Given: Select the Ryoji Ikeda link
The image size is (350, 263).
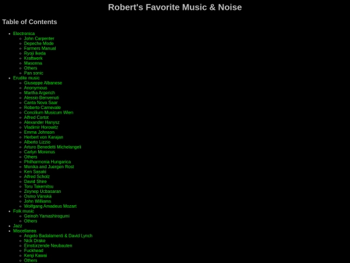Looking at the screenshot, I should pos(35,53).
